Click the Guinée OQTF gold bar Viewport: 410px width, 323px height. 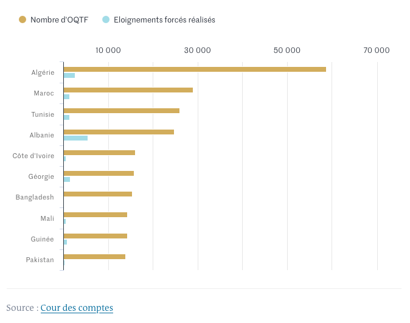coord(95,235)
